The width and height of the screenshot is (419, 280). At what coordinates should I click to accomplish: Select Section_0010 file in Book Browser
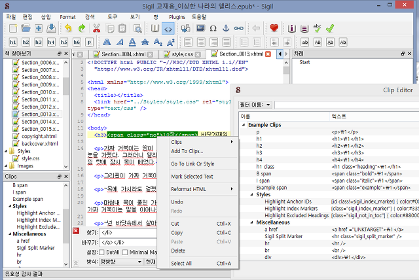41,92
